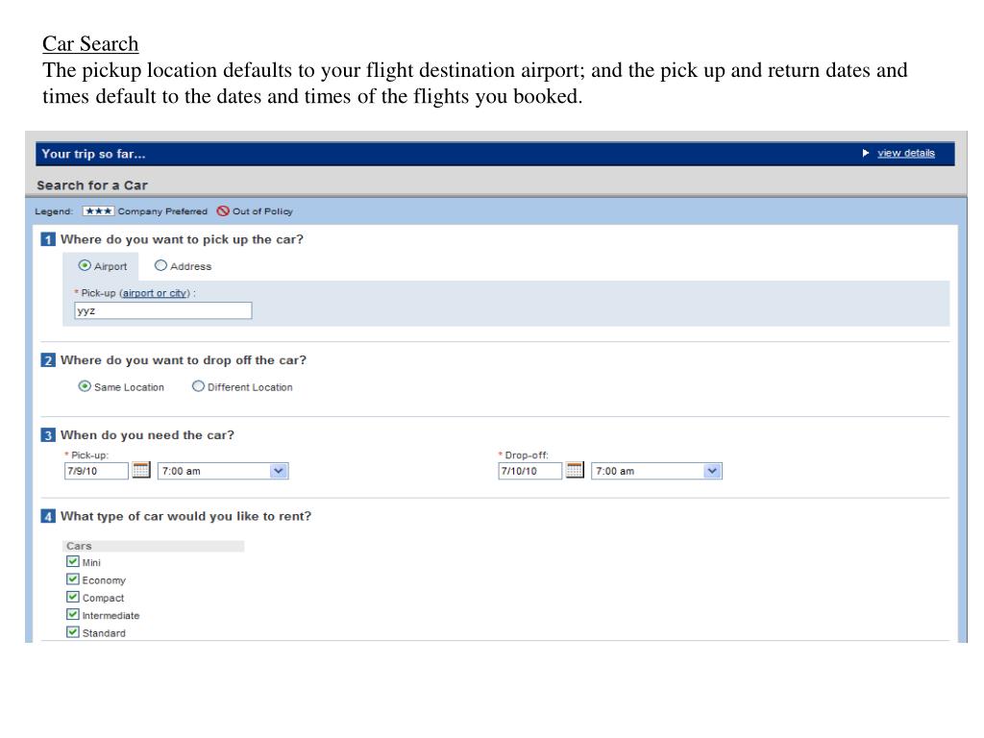Click the arrow icon beside view details
This screenshot has height=738, width=984.
[866, 153]
